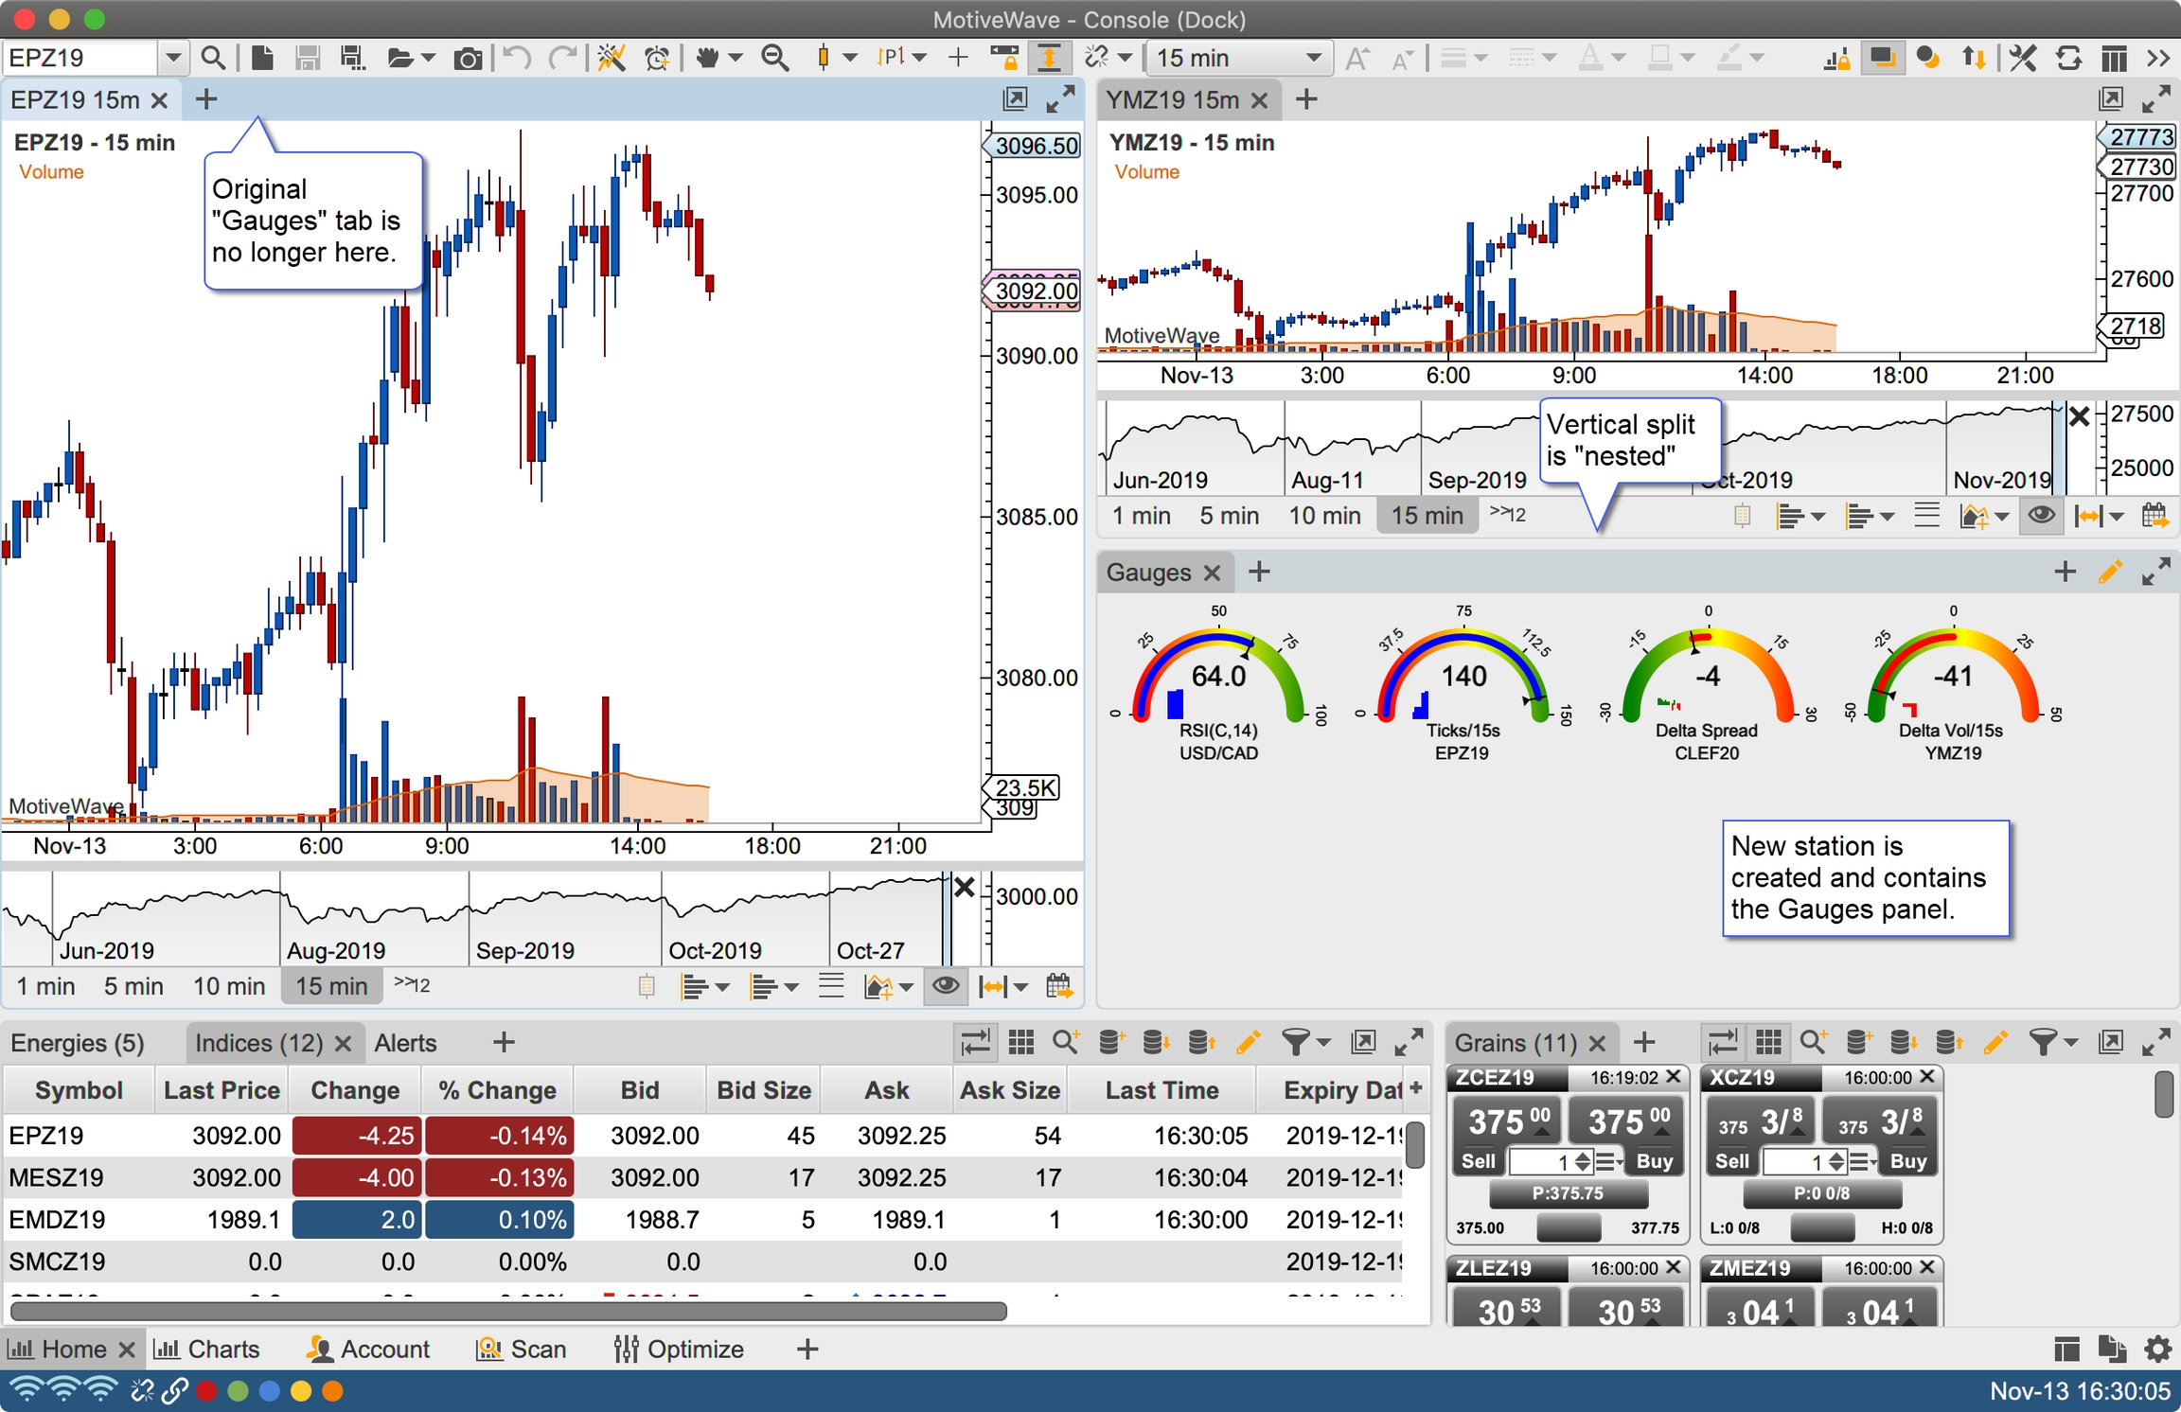Click the settings gear in bottom right

click(x=2157, y=1349)
